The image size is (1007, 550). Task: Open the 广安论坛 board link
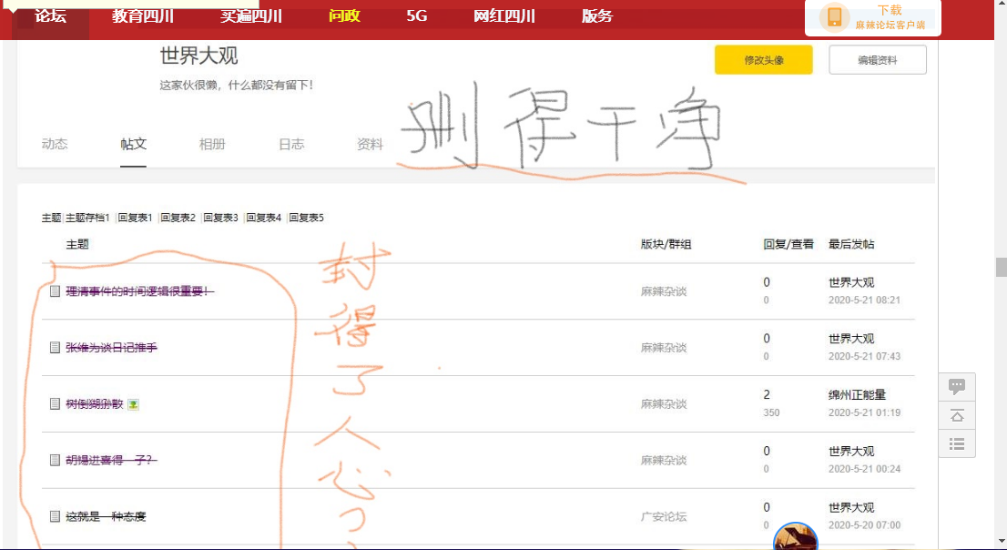click(x=664, y=516)
